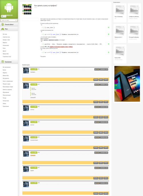Open the Личный кабинет menu item
The height and width of the screenshot is (196, 143).
pos(9,24)
